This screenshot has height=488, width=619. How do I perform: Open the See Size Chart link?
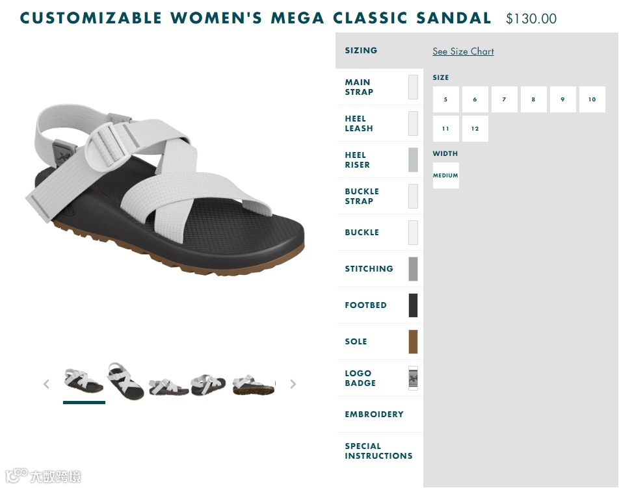tap(463, 51)
